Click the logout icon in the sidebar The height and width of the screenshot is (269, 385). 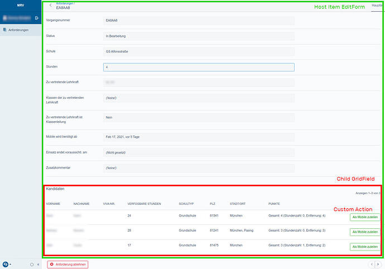coord(36,18)
